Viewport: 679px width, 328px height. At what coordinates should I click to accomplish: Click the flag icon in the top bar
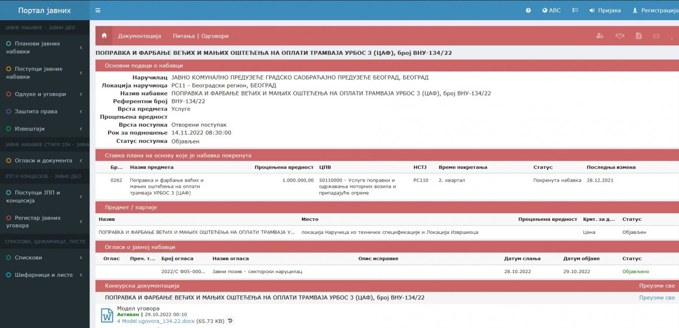pos(575,10)
